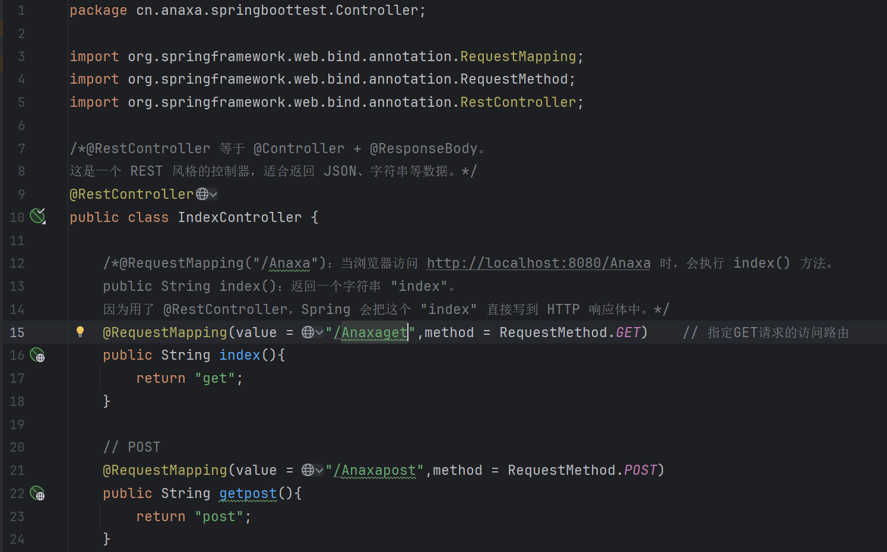Click line number 1 in the gutter
This screenshot has width=887, height=552.
click(x=21, y=10)
